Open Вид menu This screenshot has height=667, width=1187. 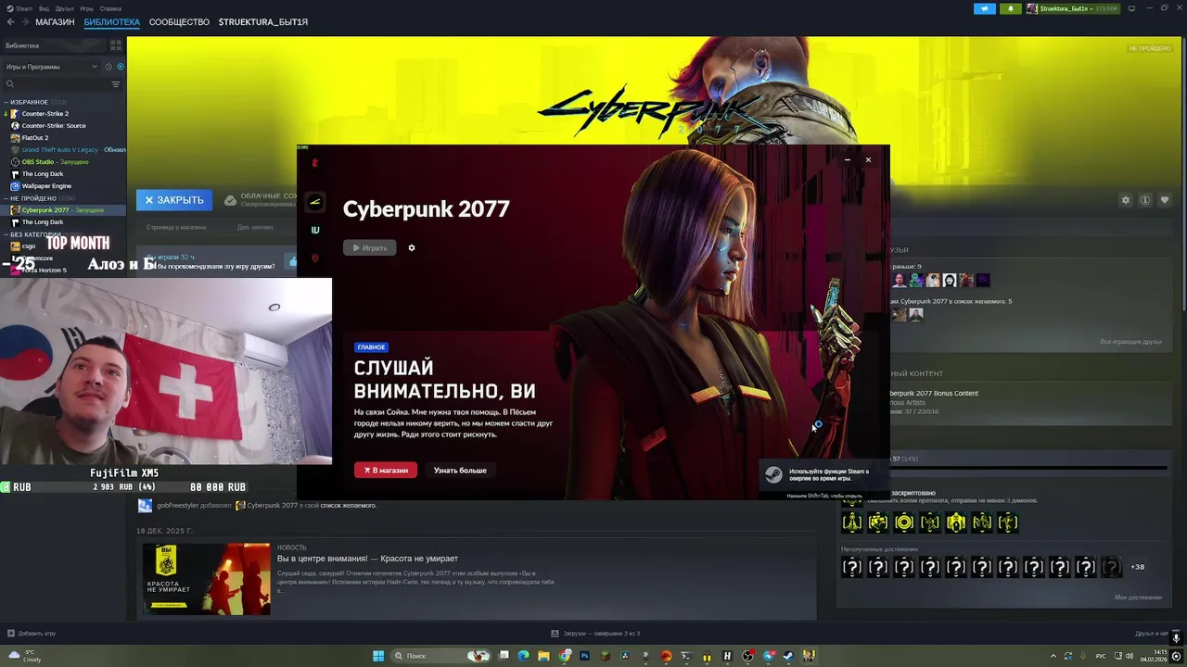coord(44,8)
